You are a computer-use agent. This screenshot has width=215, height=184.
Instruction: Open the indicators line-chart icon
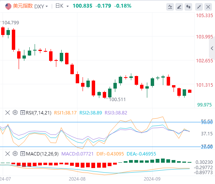pyautogui.click(x=170, y=7)
